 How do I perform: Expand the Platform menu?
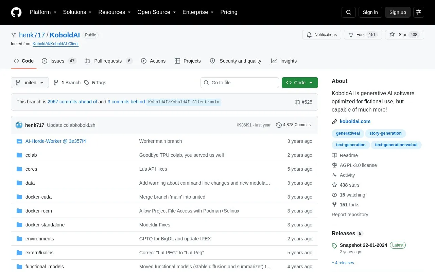pyautogui.click(x=43, y=12)
